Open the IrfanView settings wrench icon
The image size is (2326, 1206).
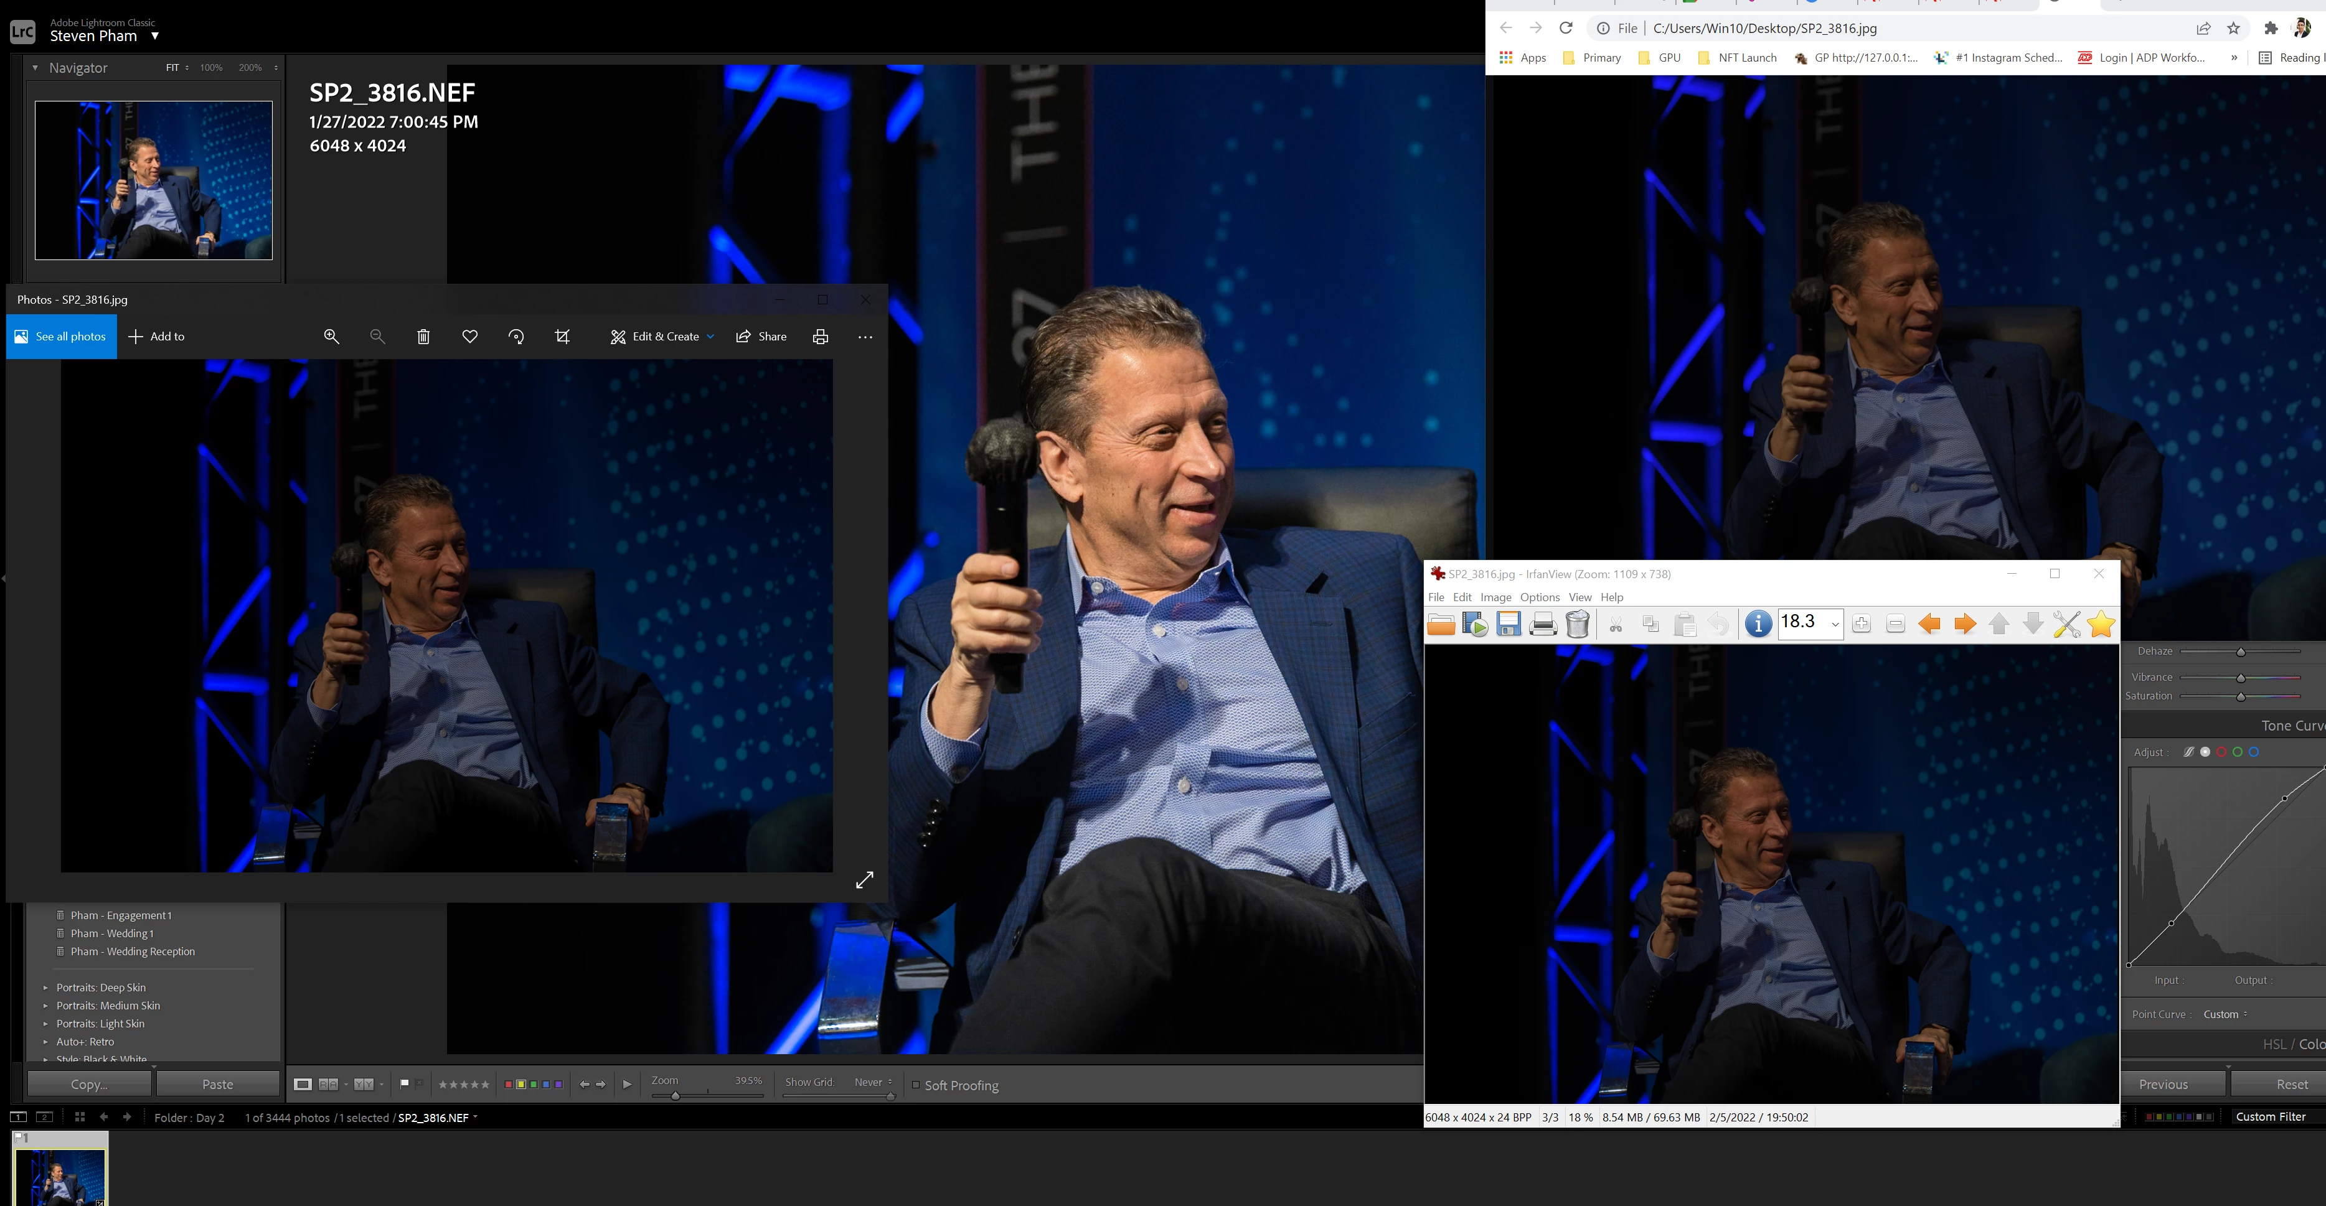2066,624
